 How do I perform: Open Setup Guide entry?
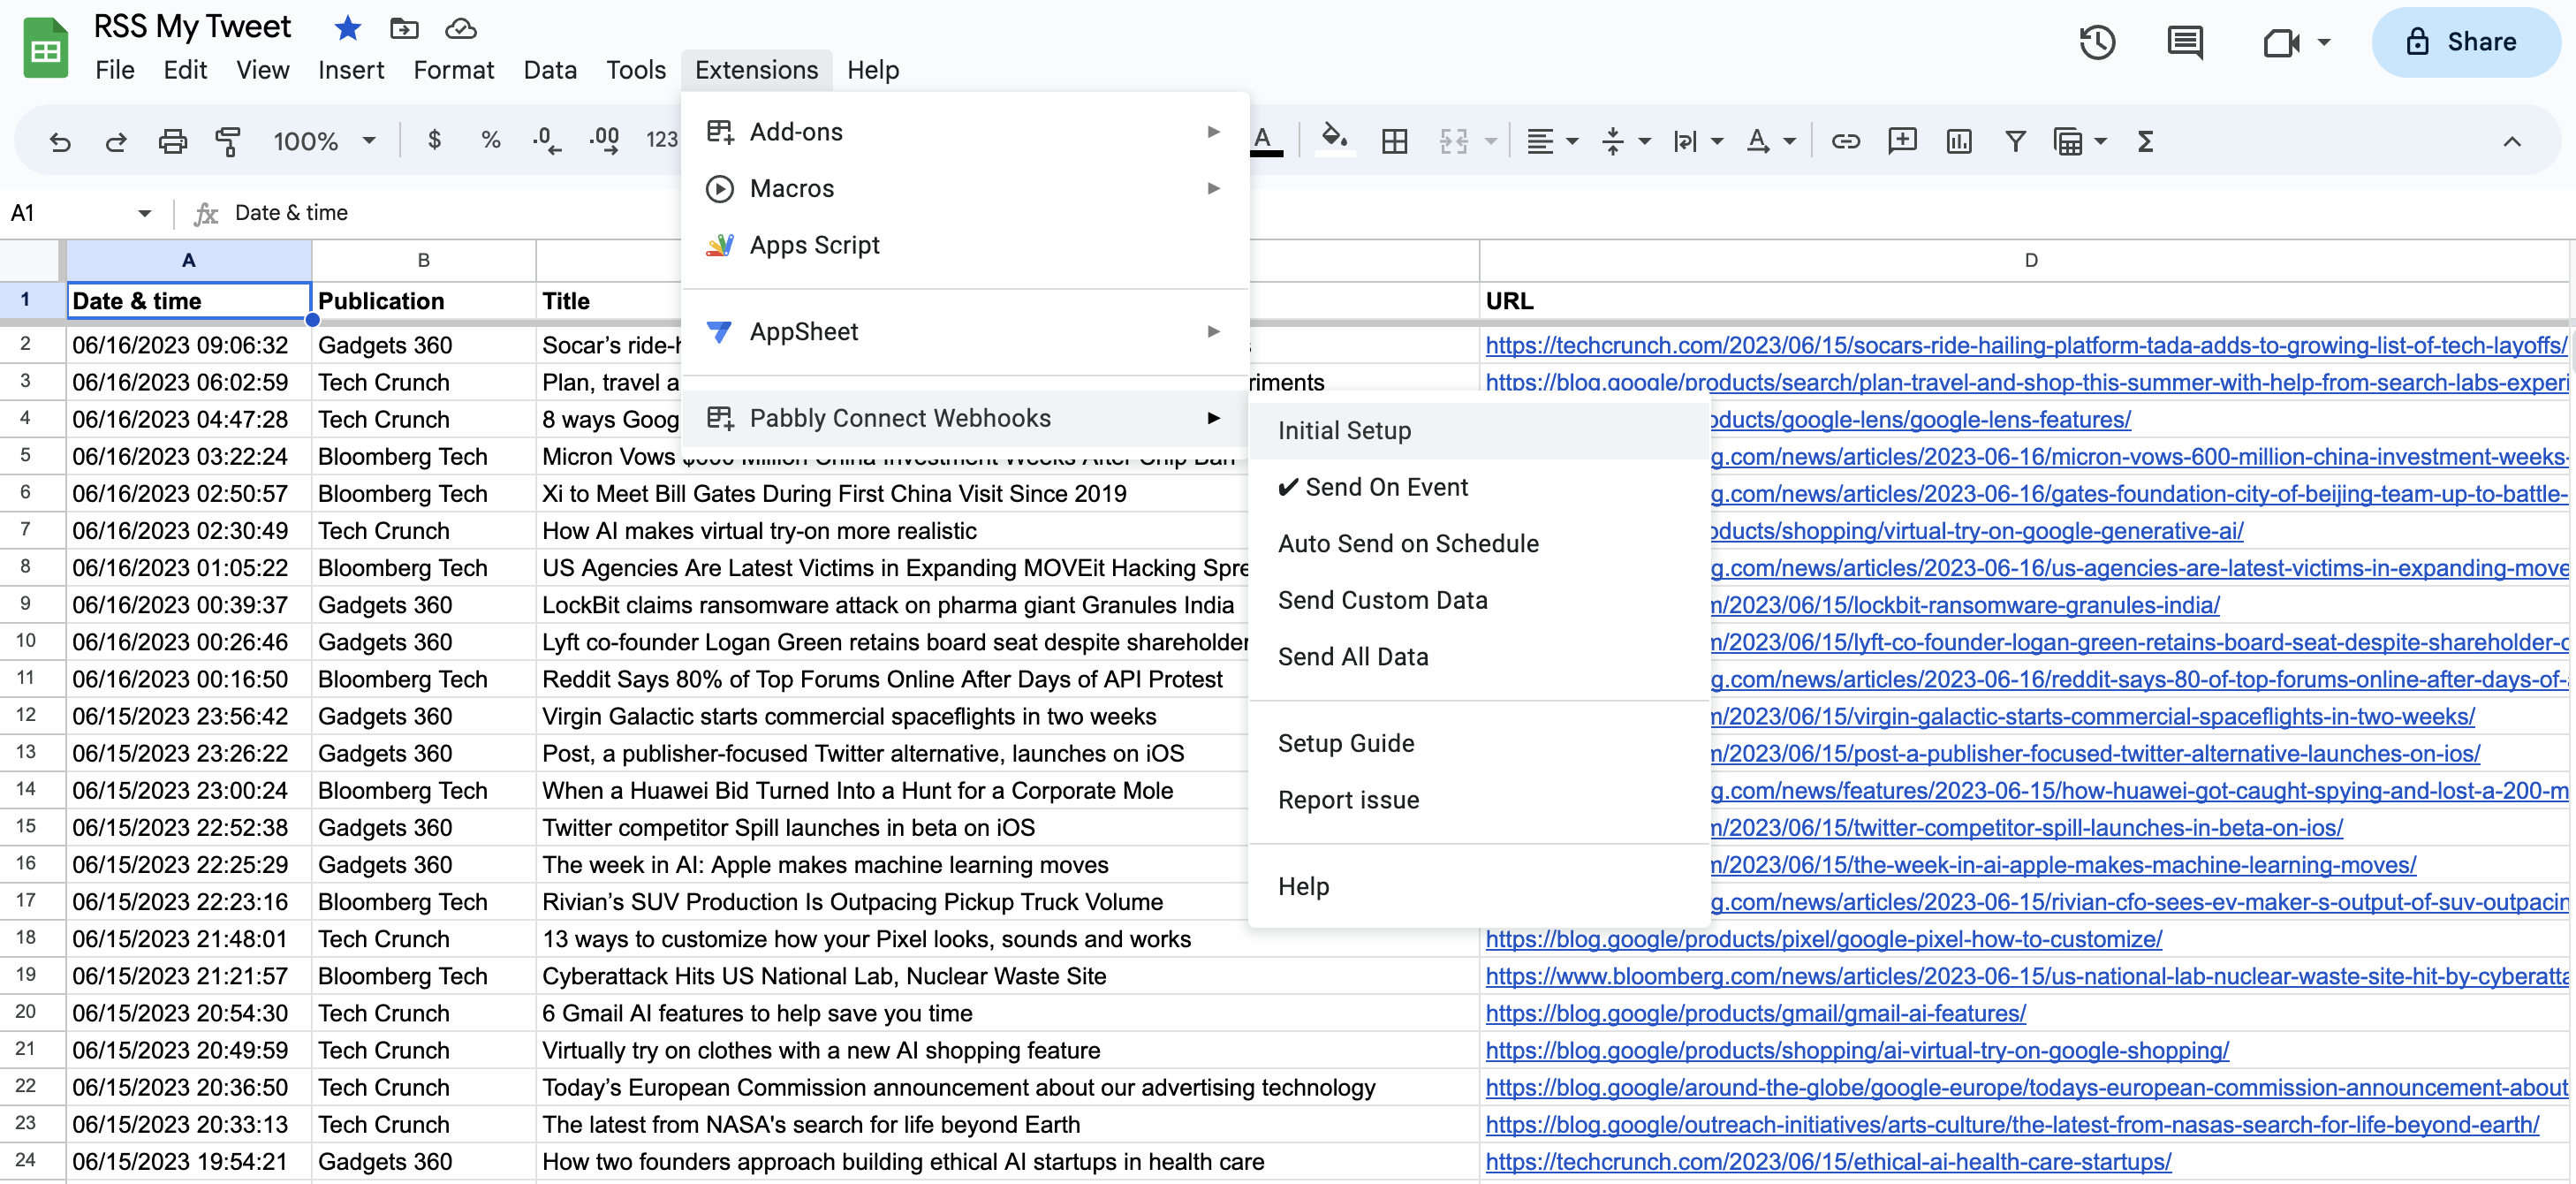click(x=1478, y=743)
